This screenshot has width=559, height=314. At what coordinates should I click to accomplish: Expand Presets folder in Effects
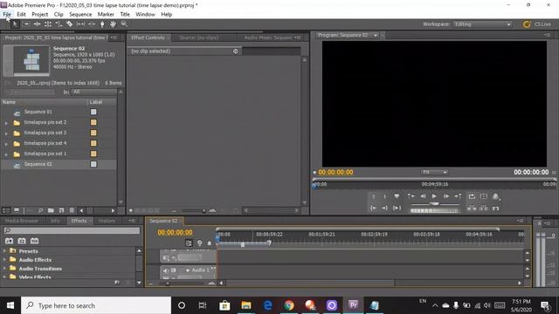(x=4, y=251)
